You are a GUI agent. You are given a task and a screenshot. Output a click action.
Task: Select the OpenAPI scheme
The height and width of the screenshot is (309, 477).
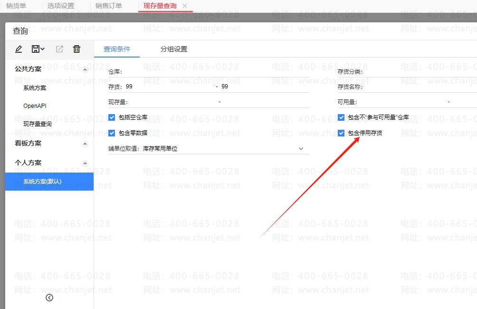click(35, 106)
